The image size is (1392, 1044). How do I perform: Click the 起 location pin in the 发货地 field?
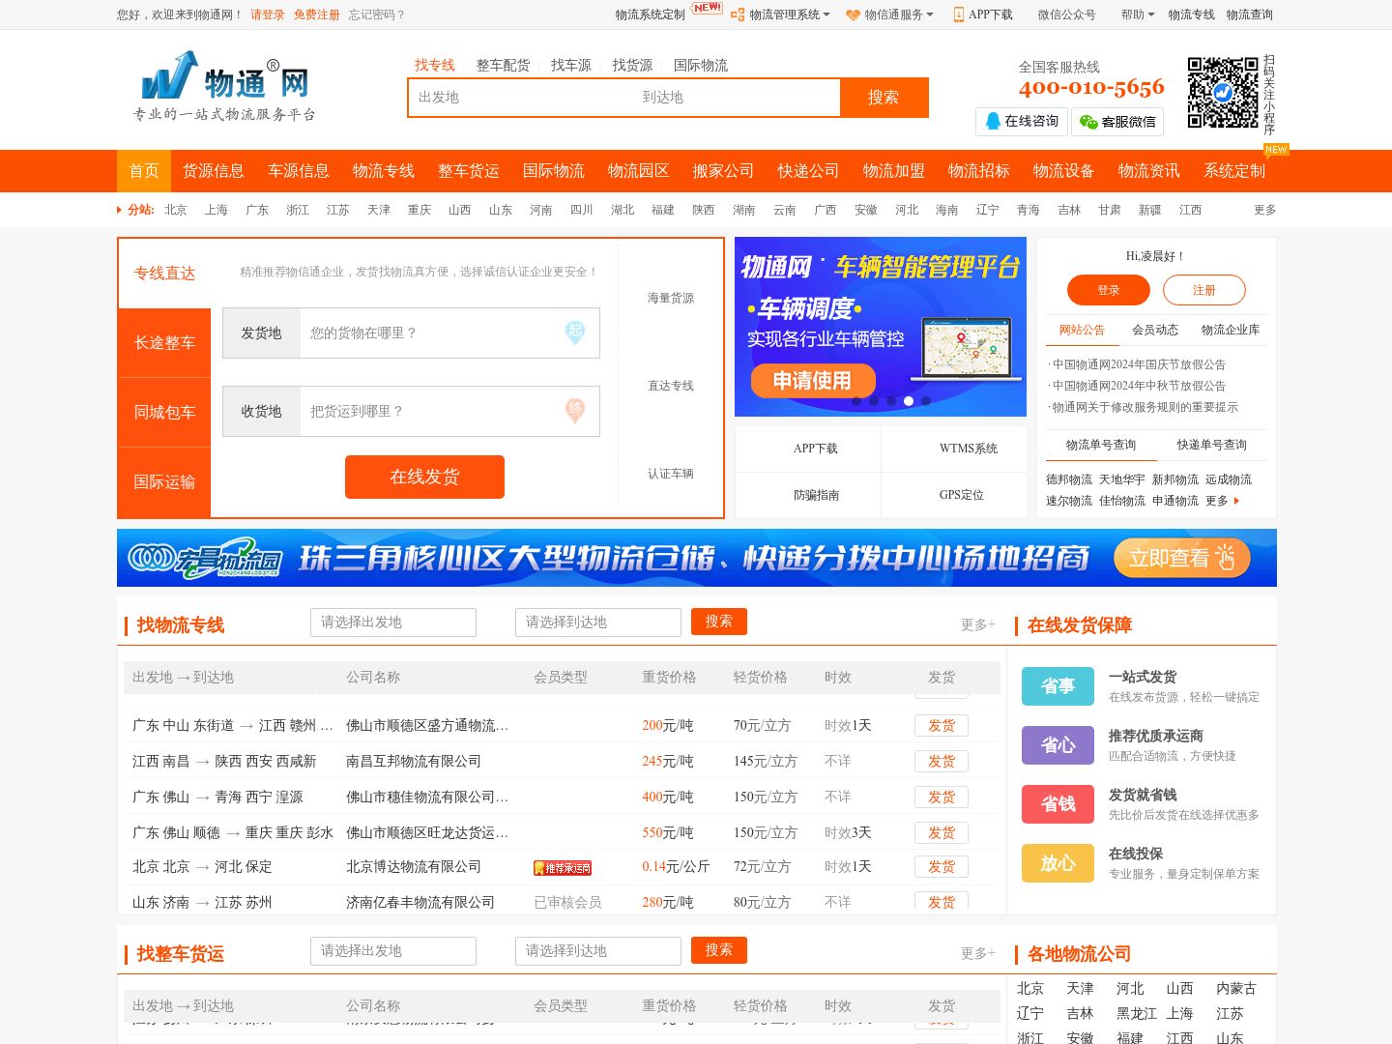point(575,333)
